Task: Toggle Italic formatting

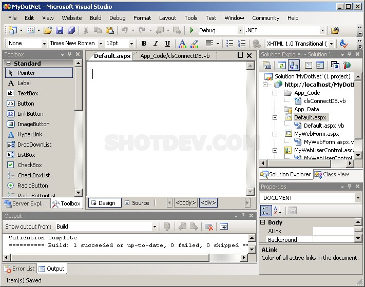Action: [156, 44]
